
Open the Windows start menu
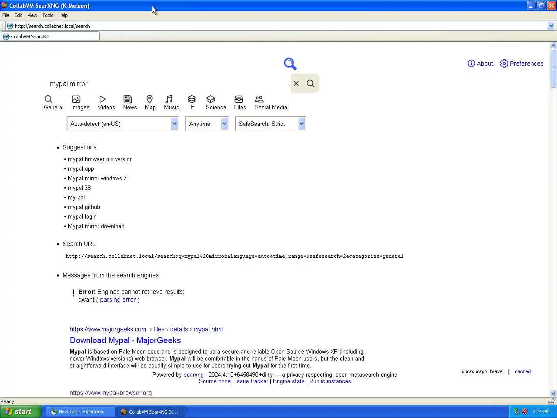pos(20,411)
